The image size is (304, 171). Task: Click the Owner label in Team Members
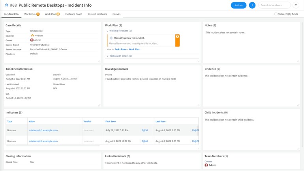208,161
